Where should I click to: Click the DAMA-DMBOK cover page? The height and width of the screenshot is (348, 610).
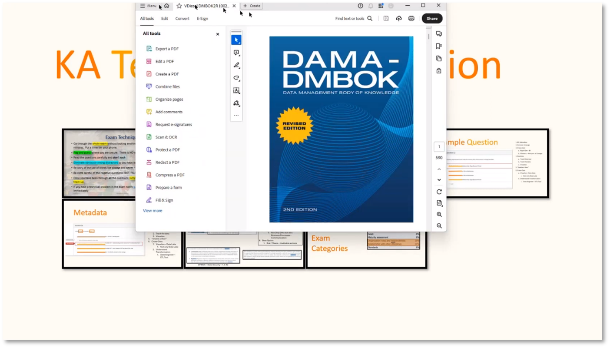pyautogui.click(x=341, y=129)
